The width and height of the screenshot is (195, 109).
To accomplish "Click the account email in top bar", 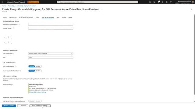I will coord(184,1).
